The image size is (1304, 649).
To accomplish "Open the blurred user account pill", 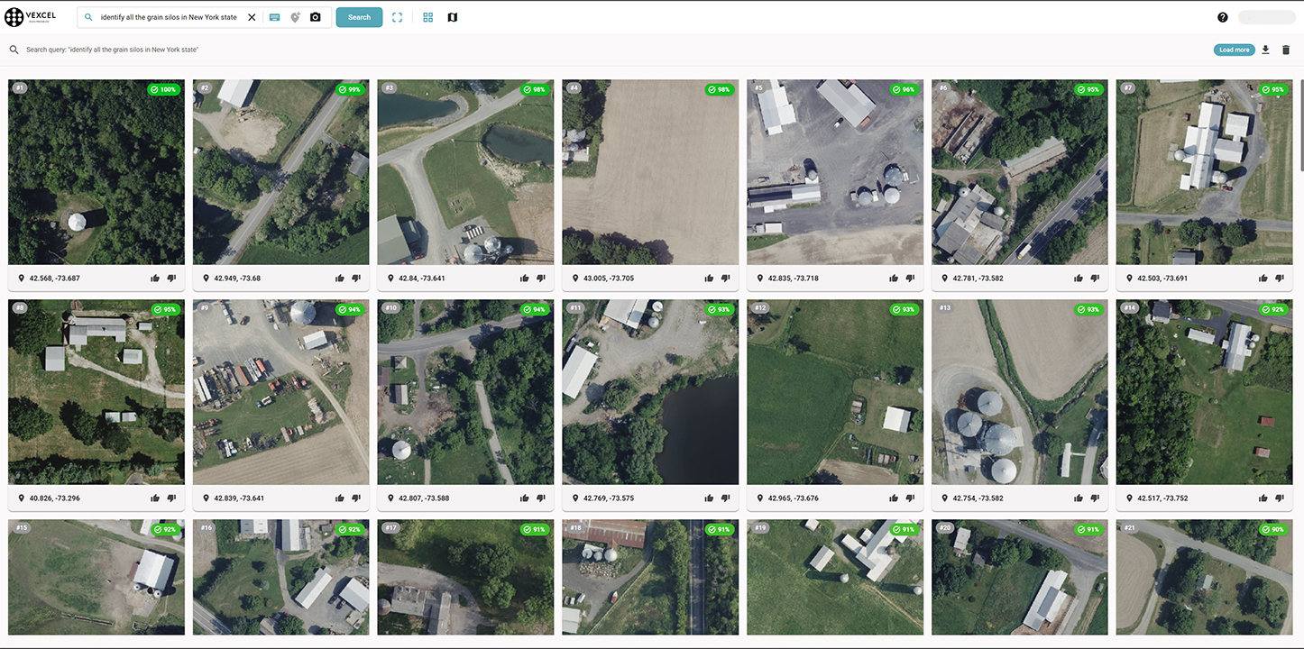I will (1266, 17).
